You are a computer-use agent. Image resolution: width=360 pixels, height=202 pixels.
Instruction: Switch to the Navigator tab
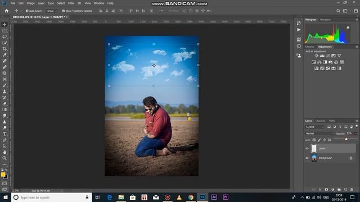coord(325,20)
